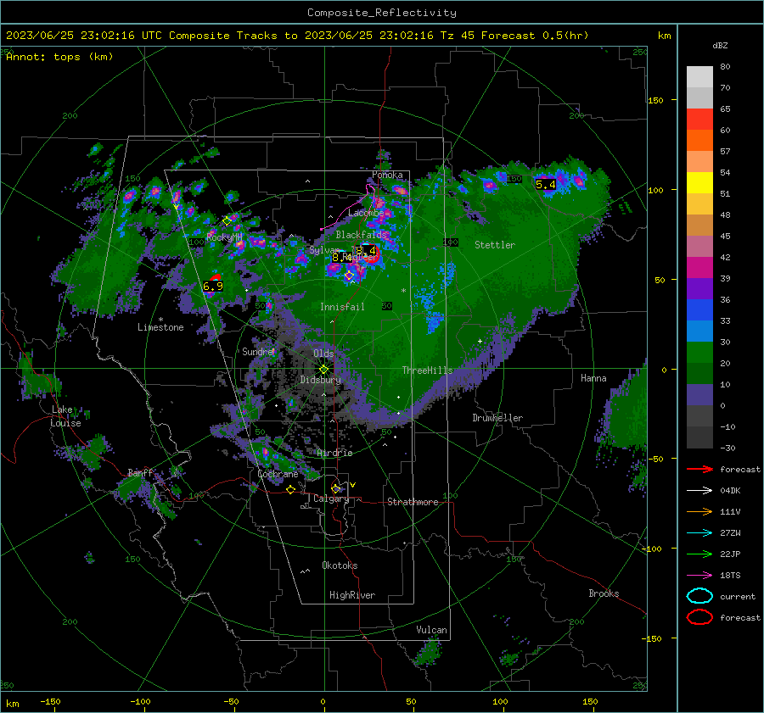
Task: Click the magenta 18TS arrow in the legend
Action: click(x=699, y=576)
